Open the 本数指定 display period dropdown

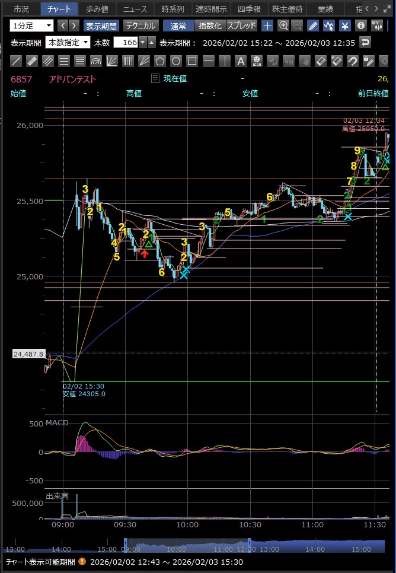[x=68, y=42]
